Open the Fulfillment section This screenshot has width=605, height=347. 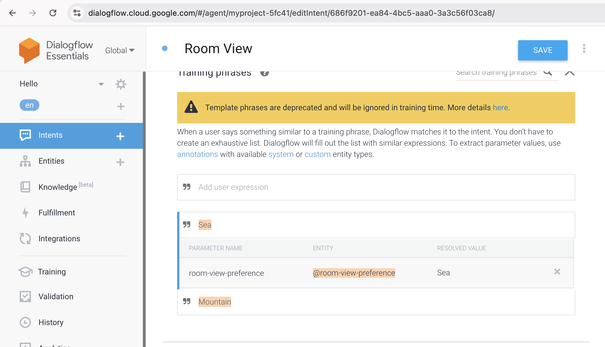click(x=57, y=213)
